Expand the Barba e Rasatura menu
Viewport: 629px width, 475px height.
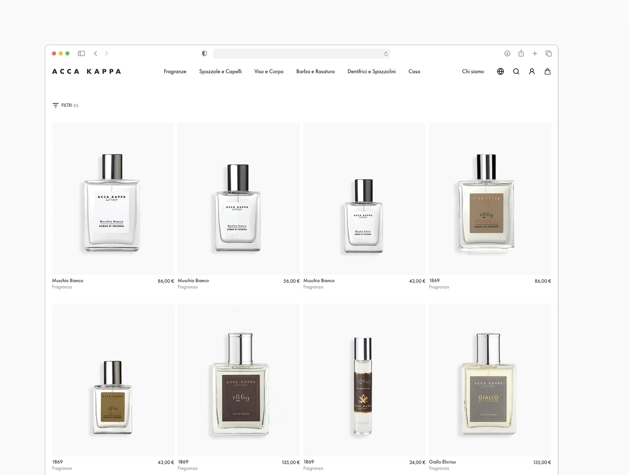315,71
